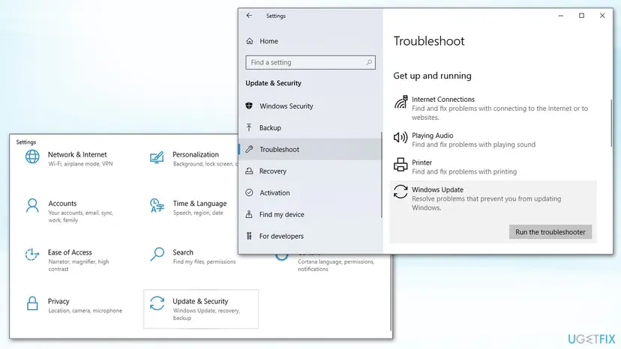Select Activation in the sidebar

click(310, 192)
